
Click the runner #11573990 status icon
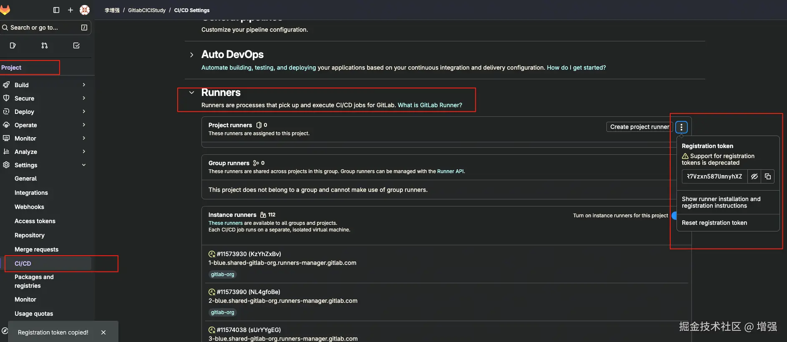[212, 292]
